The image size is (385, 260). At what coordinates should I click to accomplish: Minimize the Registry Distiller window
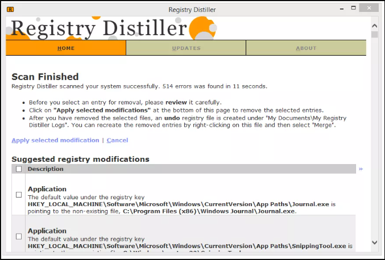[342, 9]
